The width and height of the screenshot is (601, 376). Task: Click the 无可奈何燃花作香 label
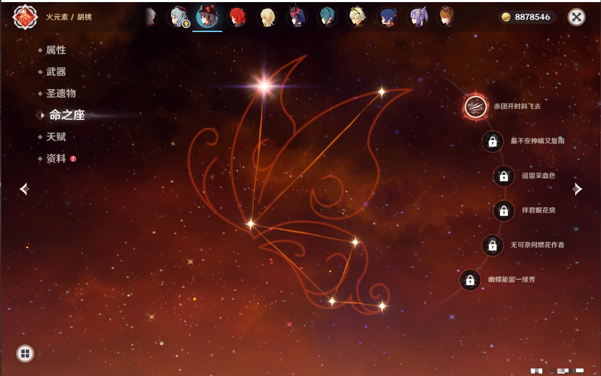(x=537, y=245)
